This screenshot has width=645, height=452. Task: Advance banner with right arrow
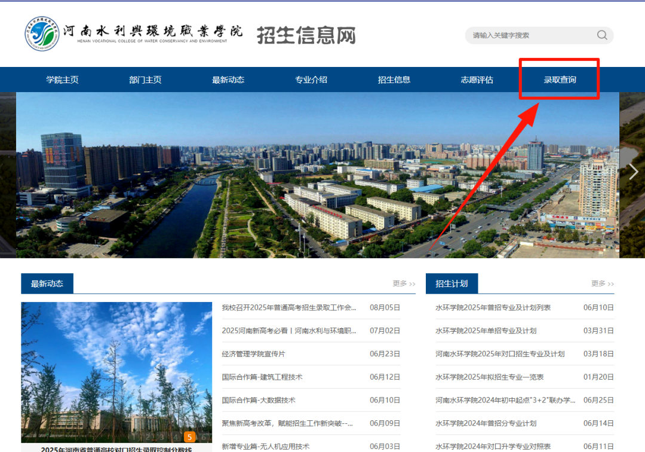[x=633, y=172]
